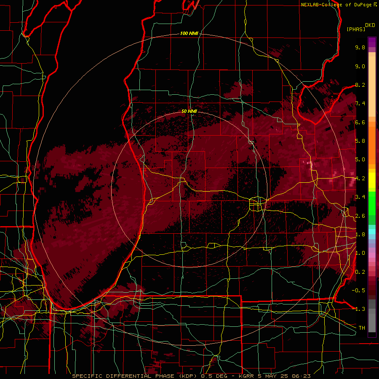Select the 8.2 legend value
This screenshot has height=379, width=379.
tap(360, 85)
